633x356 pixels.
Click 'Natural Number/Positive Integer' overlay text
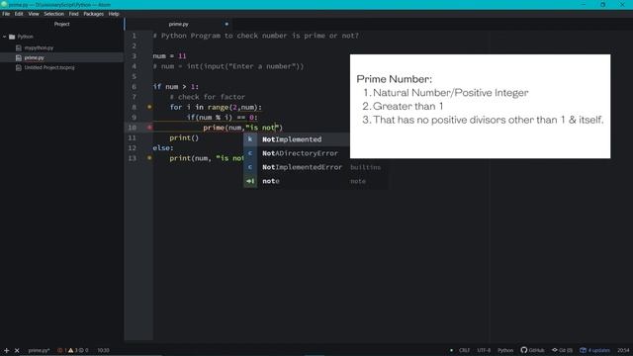tap(451, 93)
